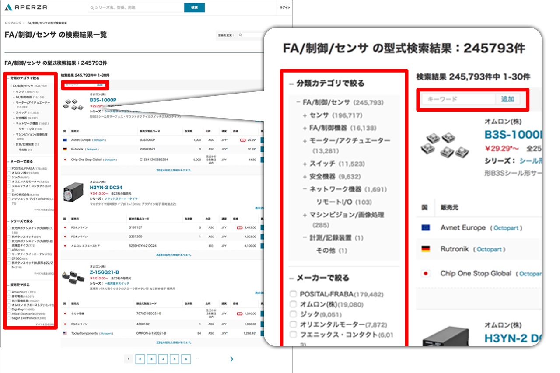Open the ソリッドステート・タイマ series link

point(121,199)
